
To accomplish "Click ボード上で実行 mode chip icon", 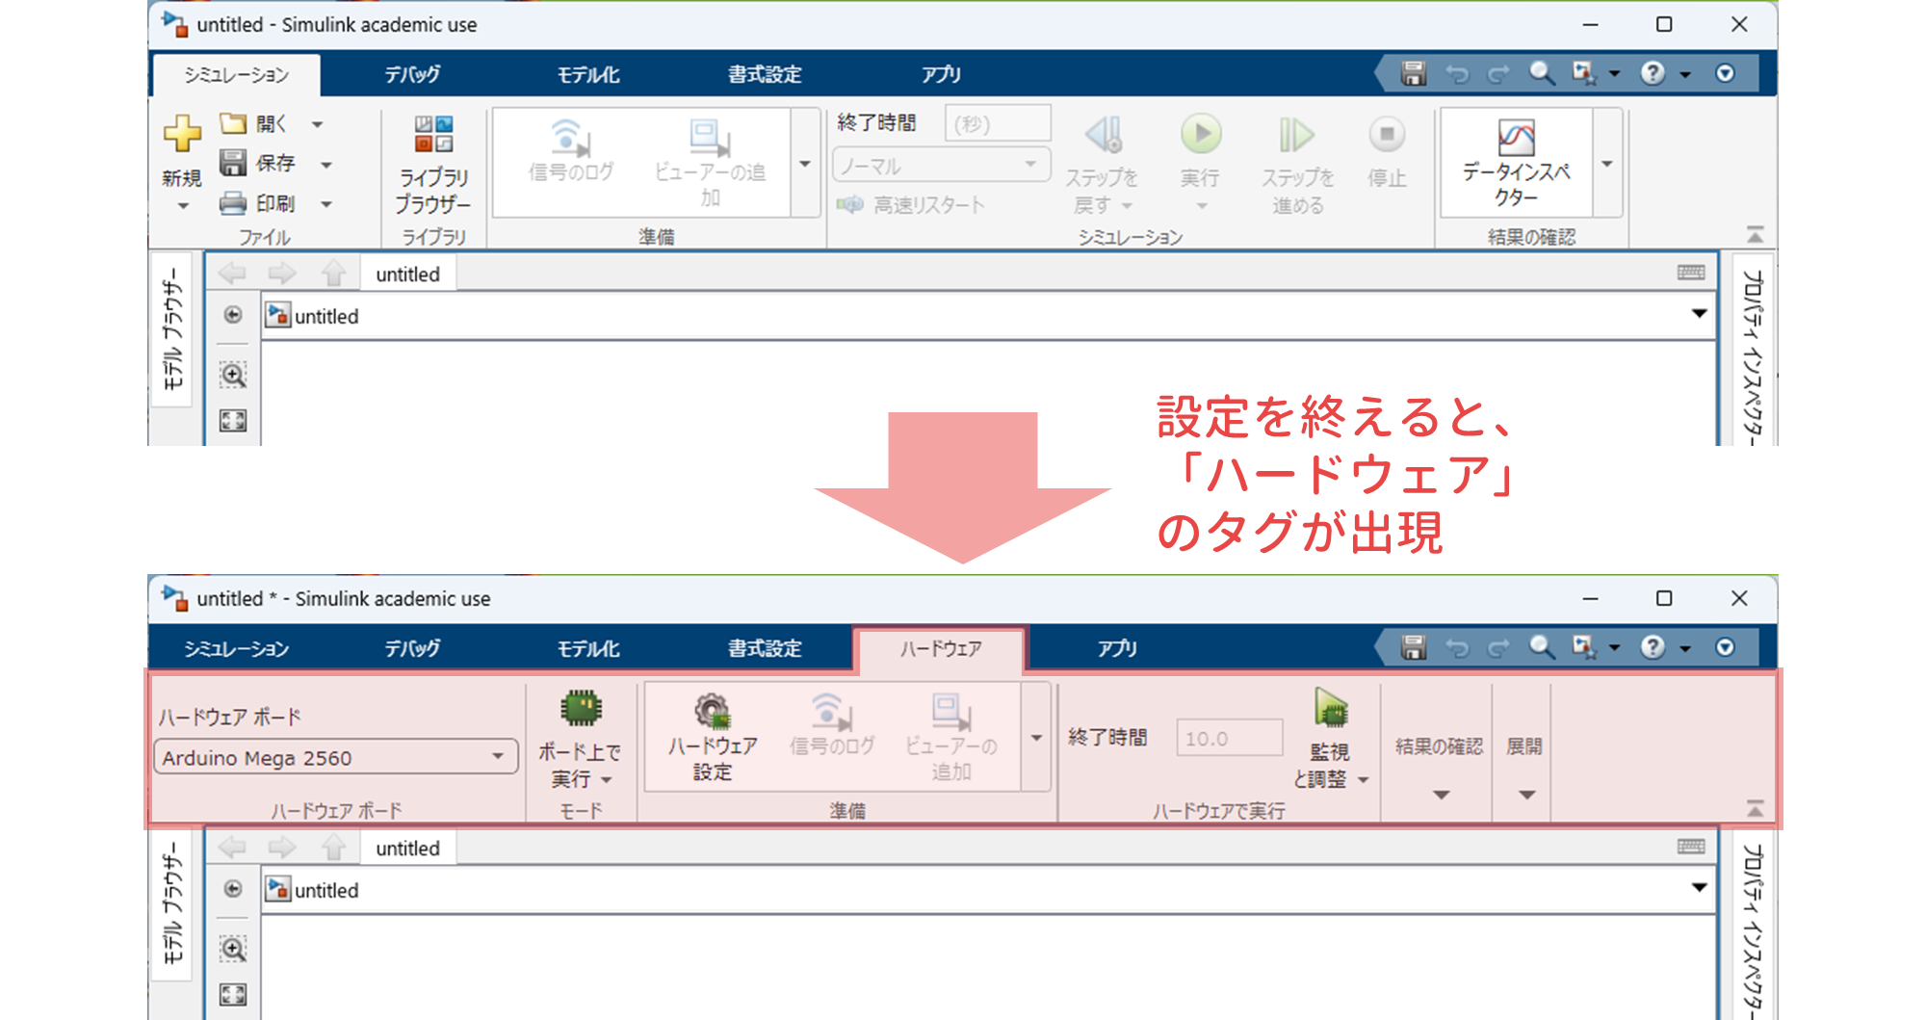I will tap(581, 710).
